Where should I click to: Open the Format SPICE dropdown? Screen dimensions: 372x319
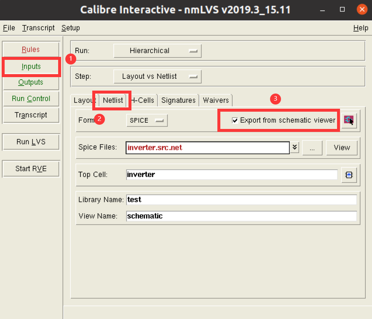click(x=147, y=120)
